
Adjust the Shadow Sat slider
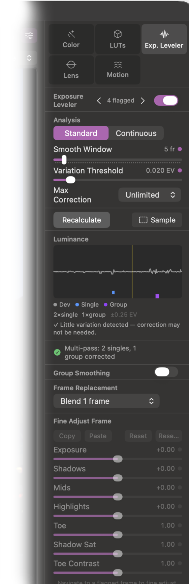[x=118, y=554]
